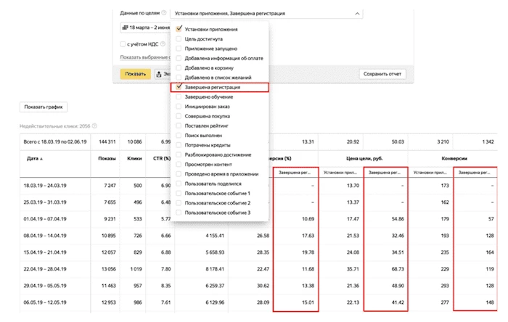Click the Установки прил... subheader under Цена цели
The width and height of the screenshot is (508, 322).
[340, 173]
